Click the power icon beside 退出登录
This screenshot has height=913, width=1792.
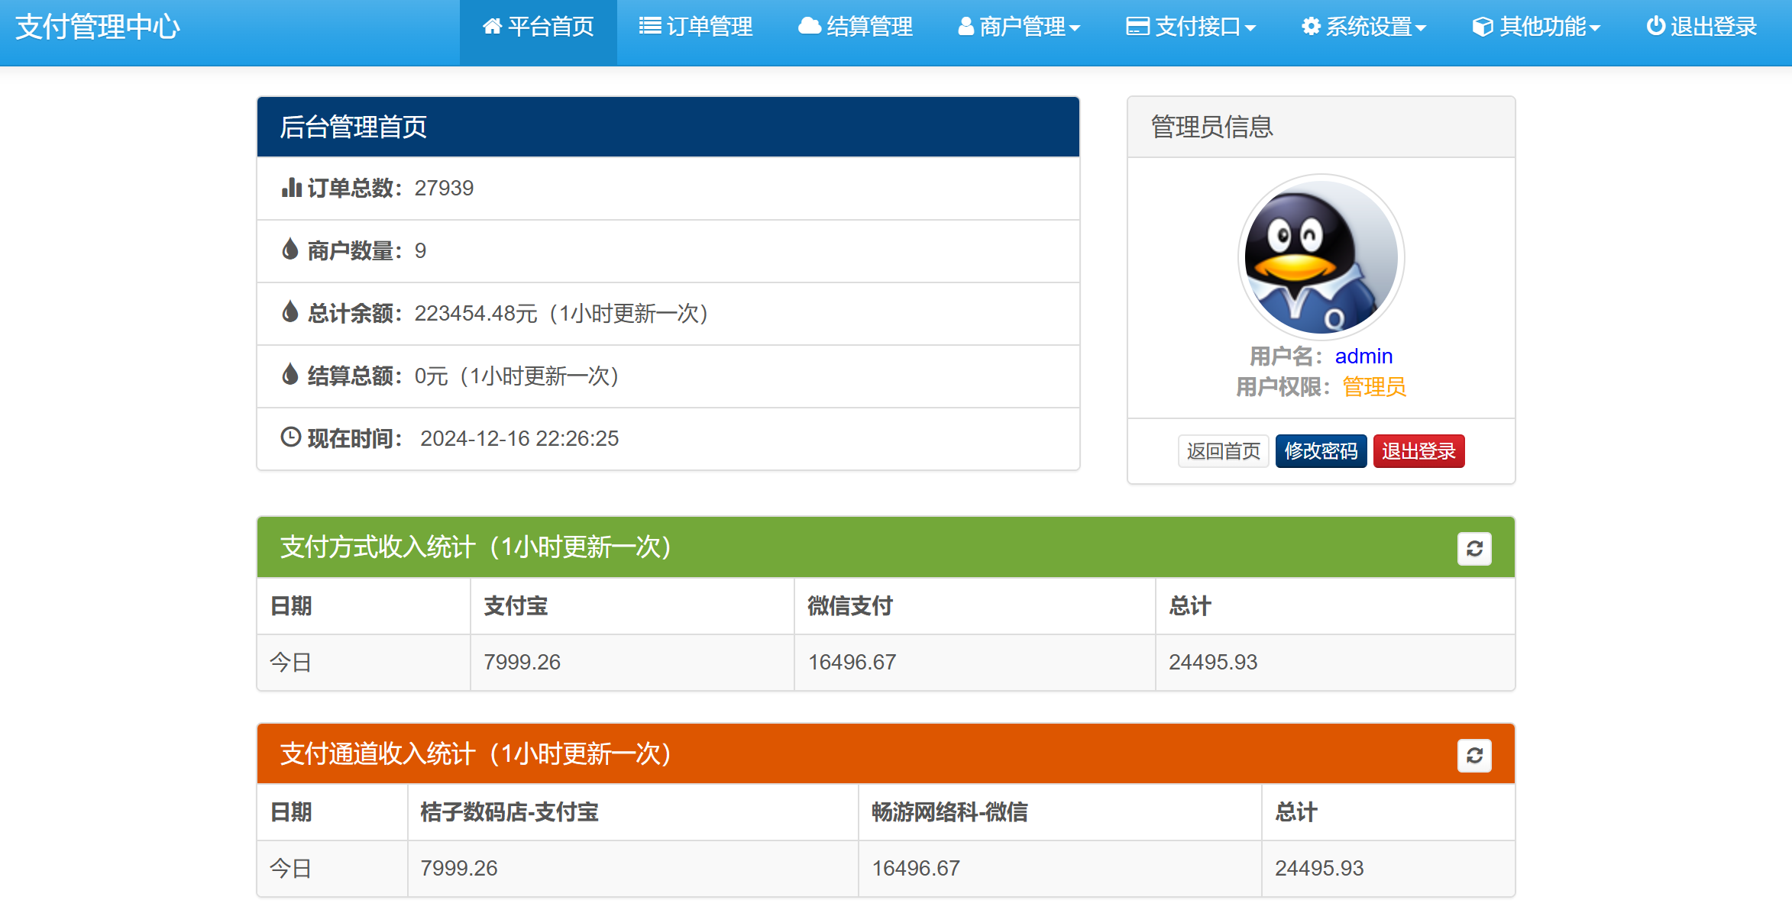[x=1655, y=27]
